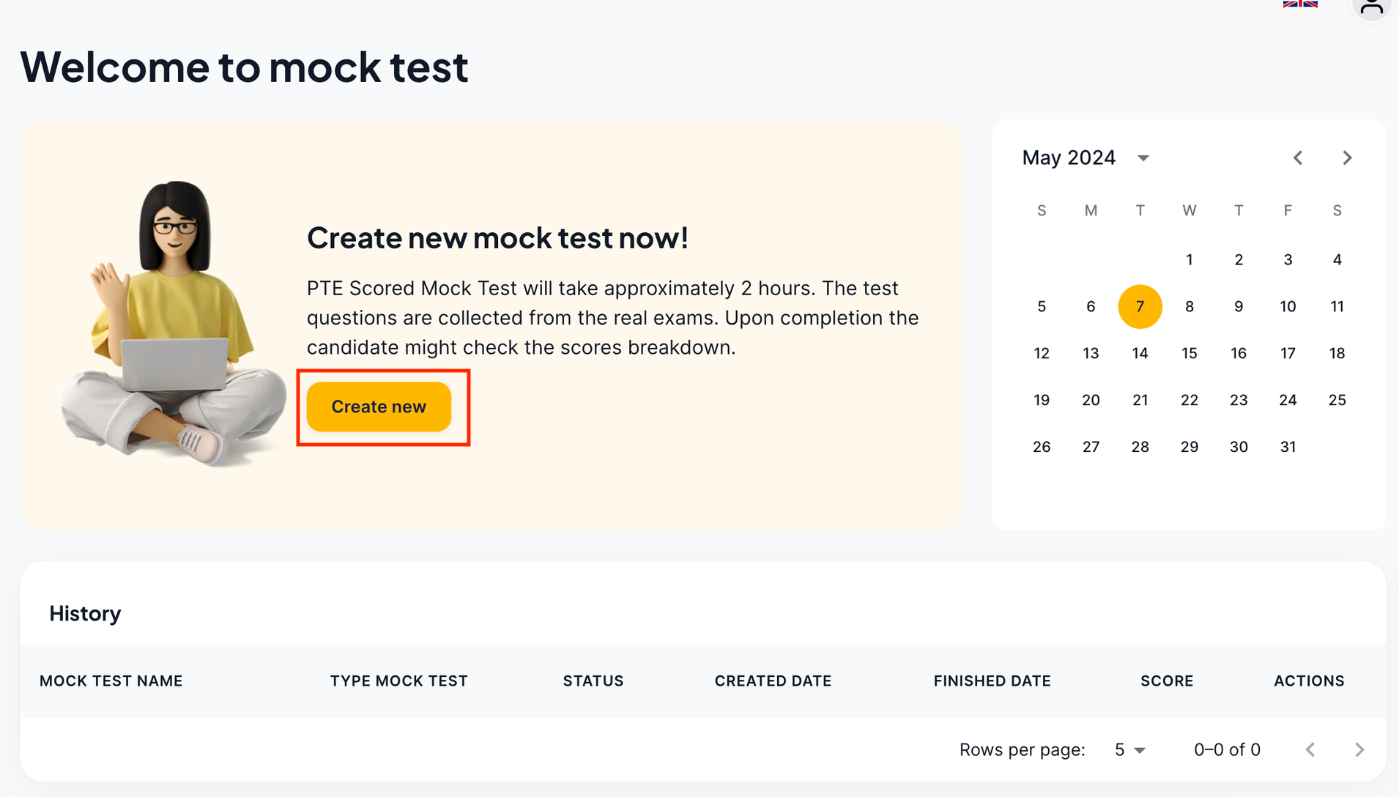Viewport: 1399px width, 797px height.
Task: Select date 1 on the calendar
Action: point(1190,259)
